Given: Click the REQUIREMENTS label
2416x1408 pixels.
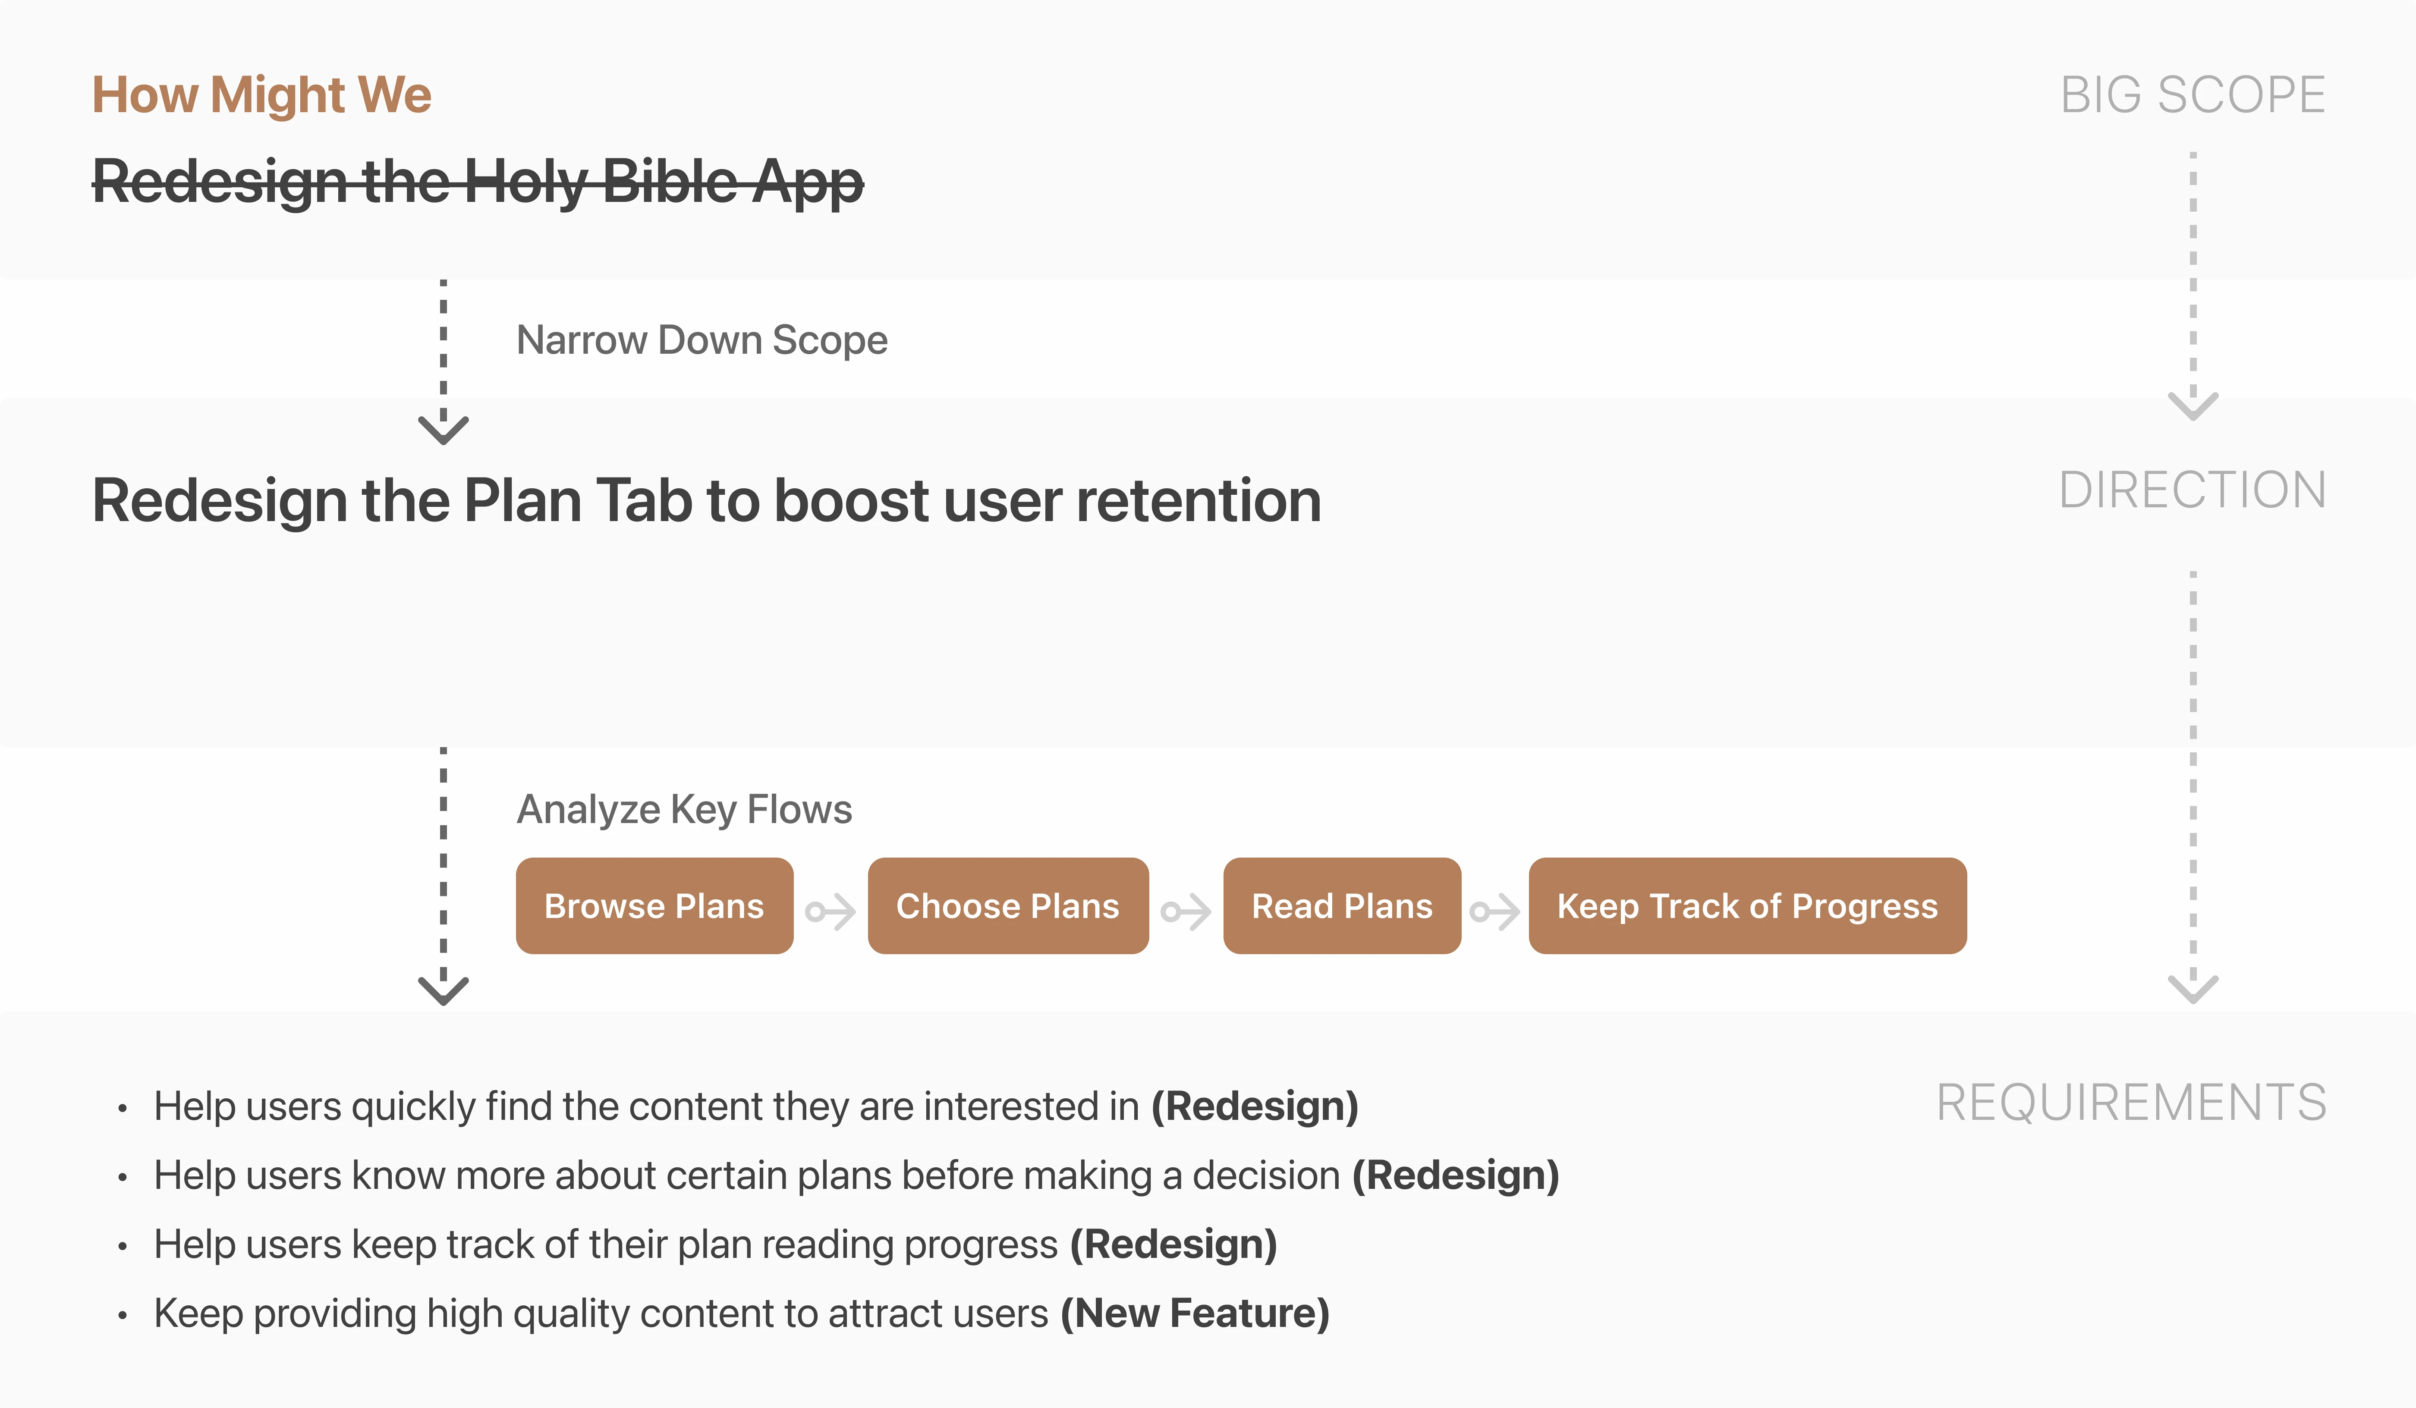Looking at the screenshot, I should point(2130,1102).
